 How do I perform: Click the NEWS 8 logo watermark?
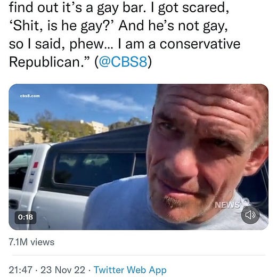[x=231, y=204]
